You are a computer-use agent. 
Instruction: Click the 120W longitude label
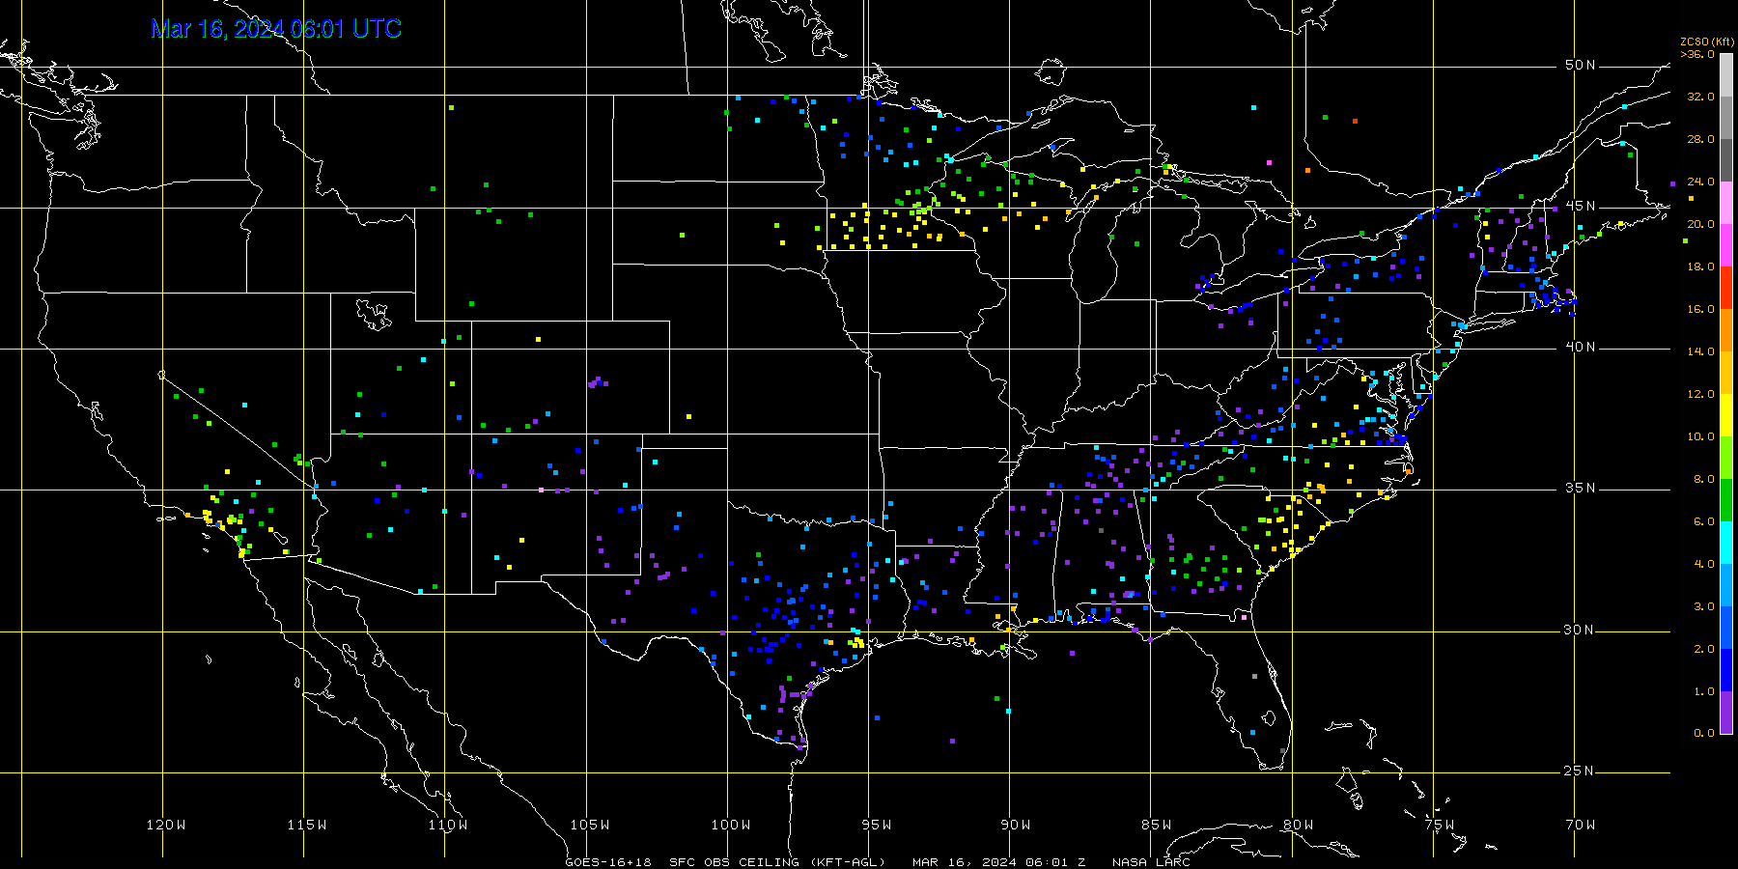coord(166,825)
